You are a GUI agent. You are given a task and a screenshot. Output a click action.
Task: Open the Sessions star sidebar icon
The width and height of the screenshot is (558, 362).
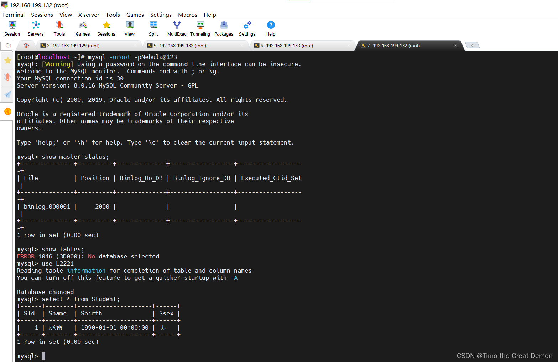[7, 61]
